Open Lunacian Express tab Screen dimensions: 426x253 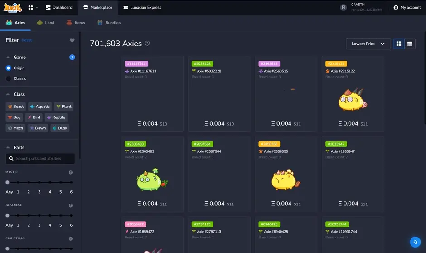142,7
